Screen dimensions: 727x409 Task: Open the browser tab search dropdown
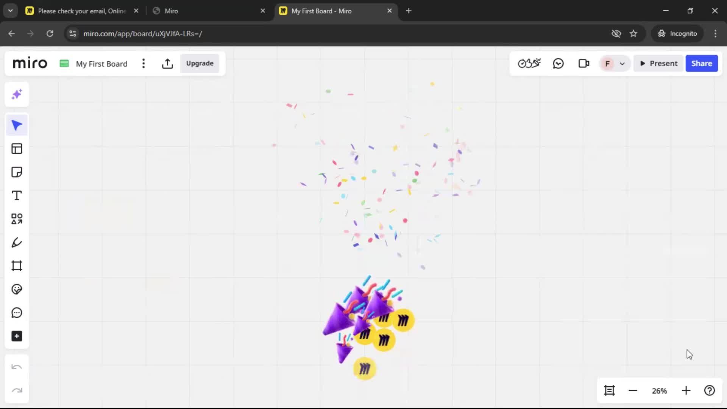[x=11, y=11]
